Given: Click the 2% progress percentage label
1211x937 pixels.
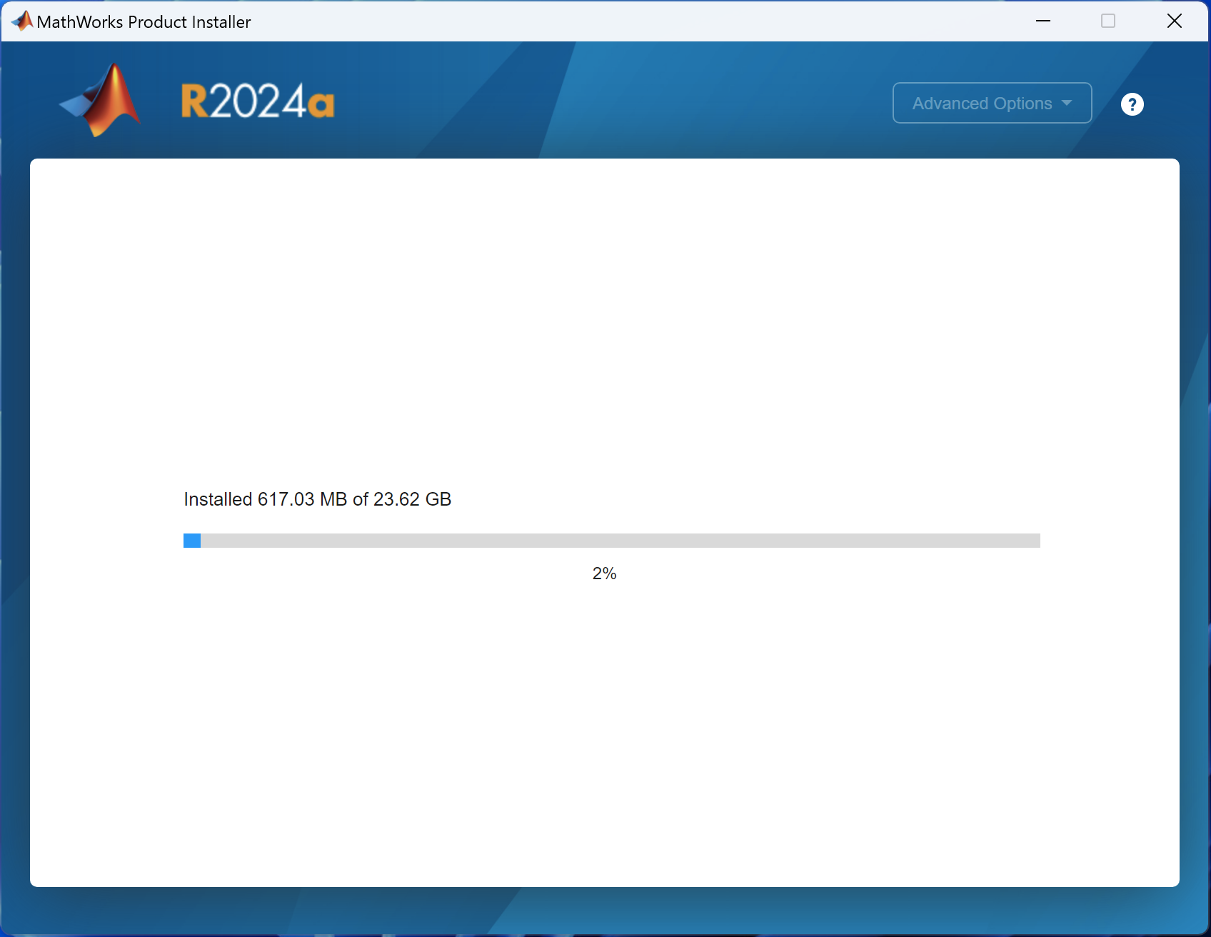Looking at the screenshot, I should click(x=604, y=573).
